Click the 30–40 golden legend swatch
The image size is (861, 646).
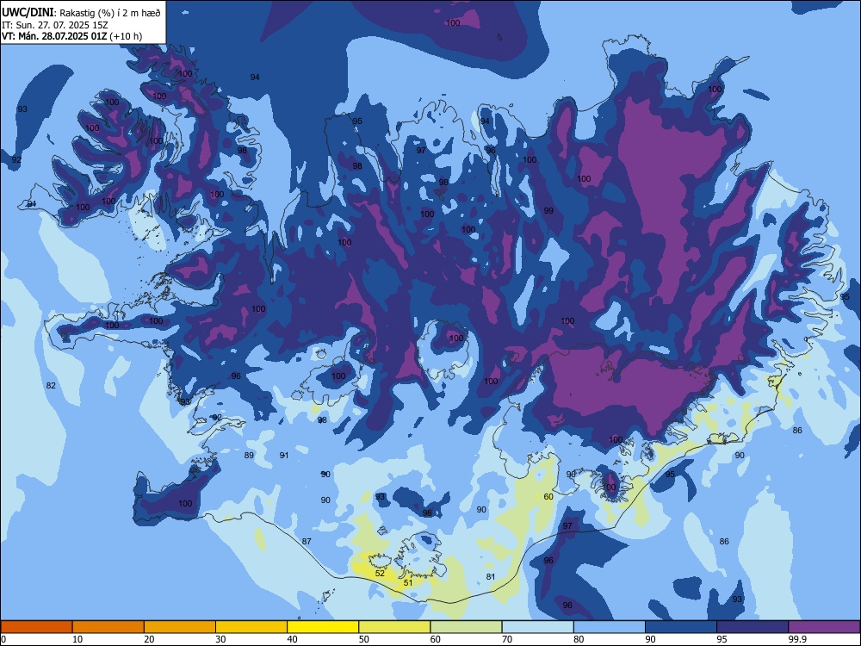coord(251,627)
